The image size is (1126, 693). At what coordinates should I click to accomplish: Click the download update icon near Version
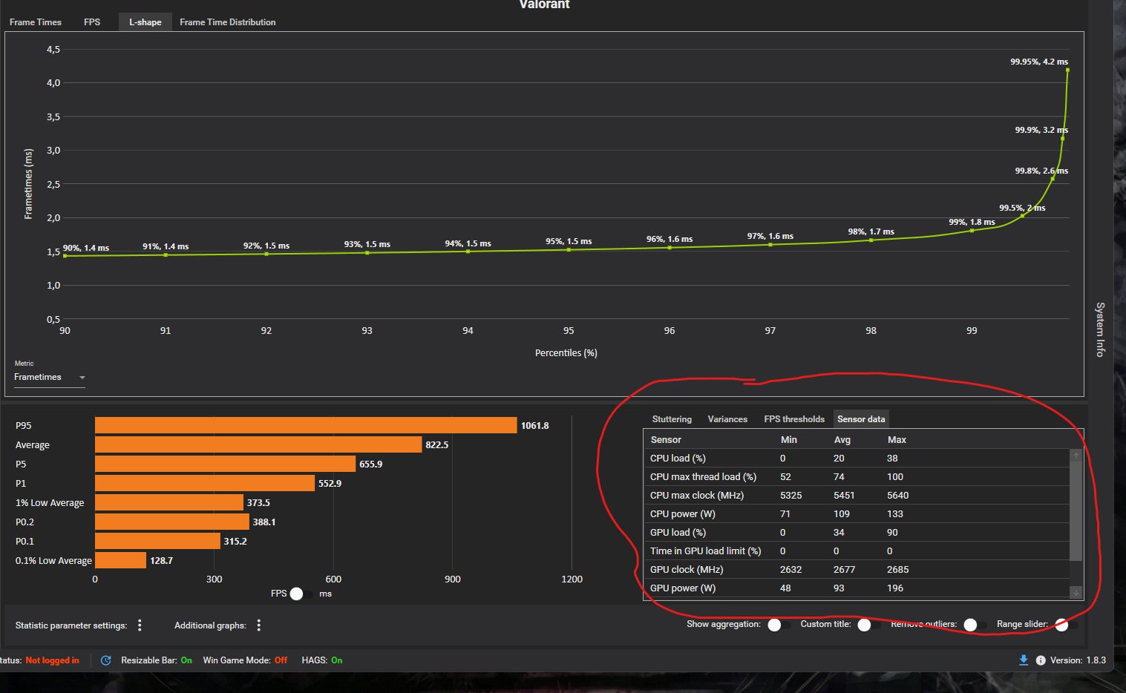click(x=1024, y=660)
